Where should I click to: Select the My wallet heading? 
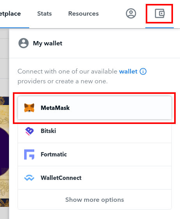click(48, 43)
